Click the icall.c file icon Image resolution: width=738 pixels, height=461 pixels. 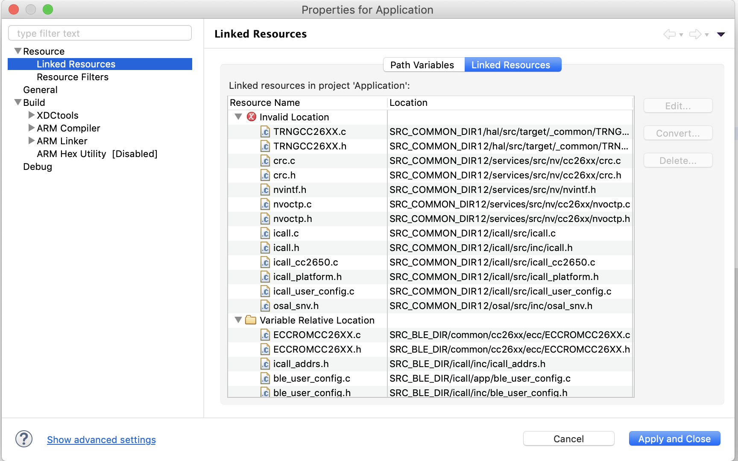[x=265, y=233]
